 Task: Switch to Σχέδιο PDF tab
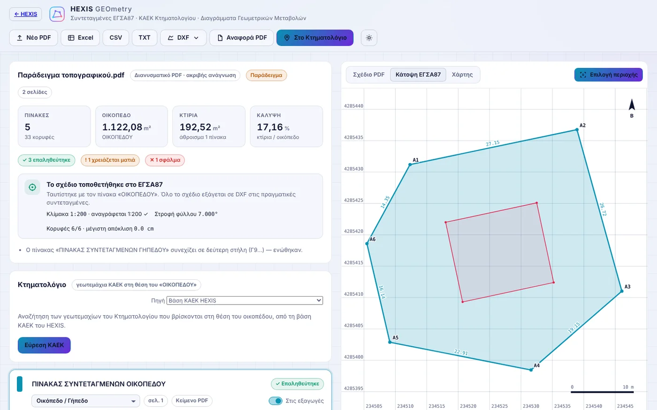[x=369, y=75]
